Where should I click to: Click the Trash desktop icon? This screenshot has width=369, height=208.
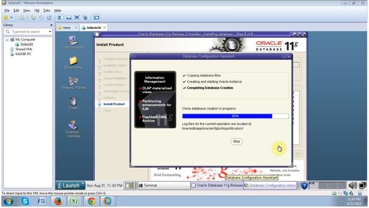[73, 103]
